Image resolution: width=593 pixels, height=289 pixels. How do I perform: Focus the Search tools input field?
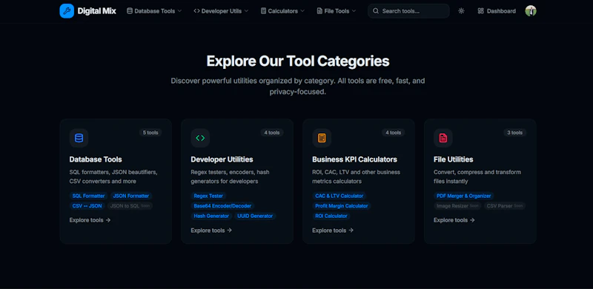coord(408,11)
